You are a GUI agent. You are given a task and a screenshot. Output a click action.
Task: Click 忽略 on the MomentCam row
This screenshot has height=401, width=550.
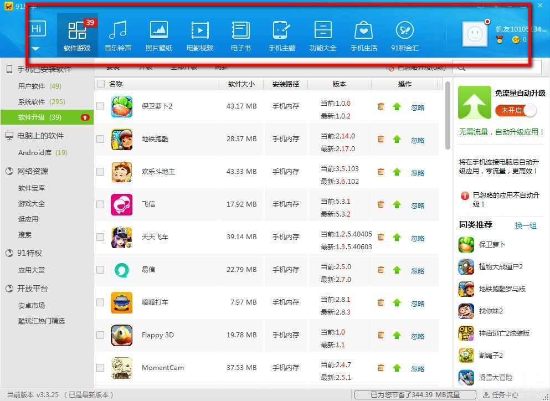click(x=418, y=369)
